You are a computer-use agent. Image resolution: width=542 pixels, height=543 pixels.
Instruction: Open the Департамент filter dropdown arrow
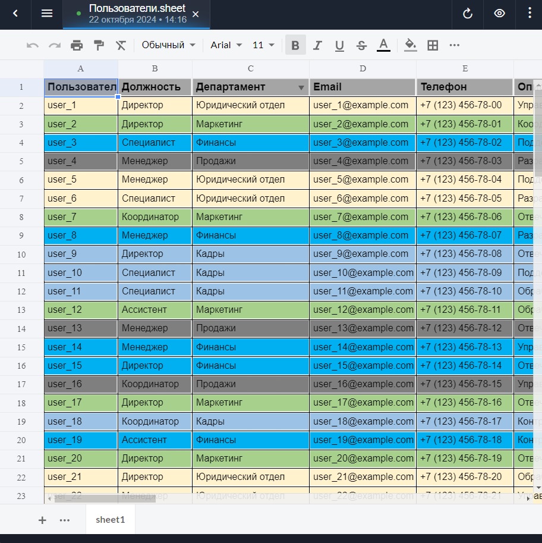coord(301,87)
